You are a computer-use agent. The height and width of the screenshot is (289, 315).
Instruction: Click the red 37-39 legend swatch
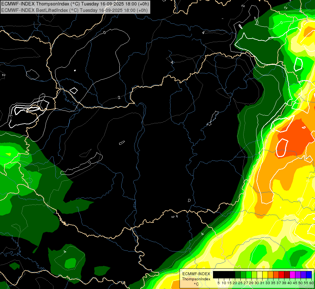click(x=282, y=275)
